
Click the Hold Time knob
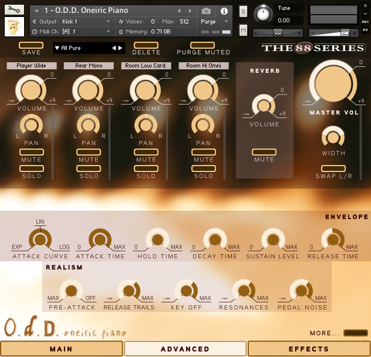(x=157, y=240)
